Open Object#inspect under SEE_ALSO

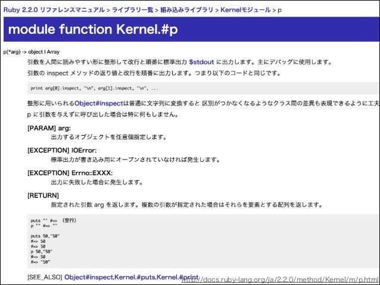click(x=89, y=277)
